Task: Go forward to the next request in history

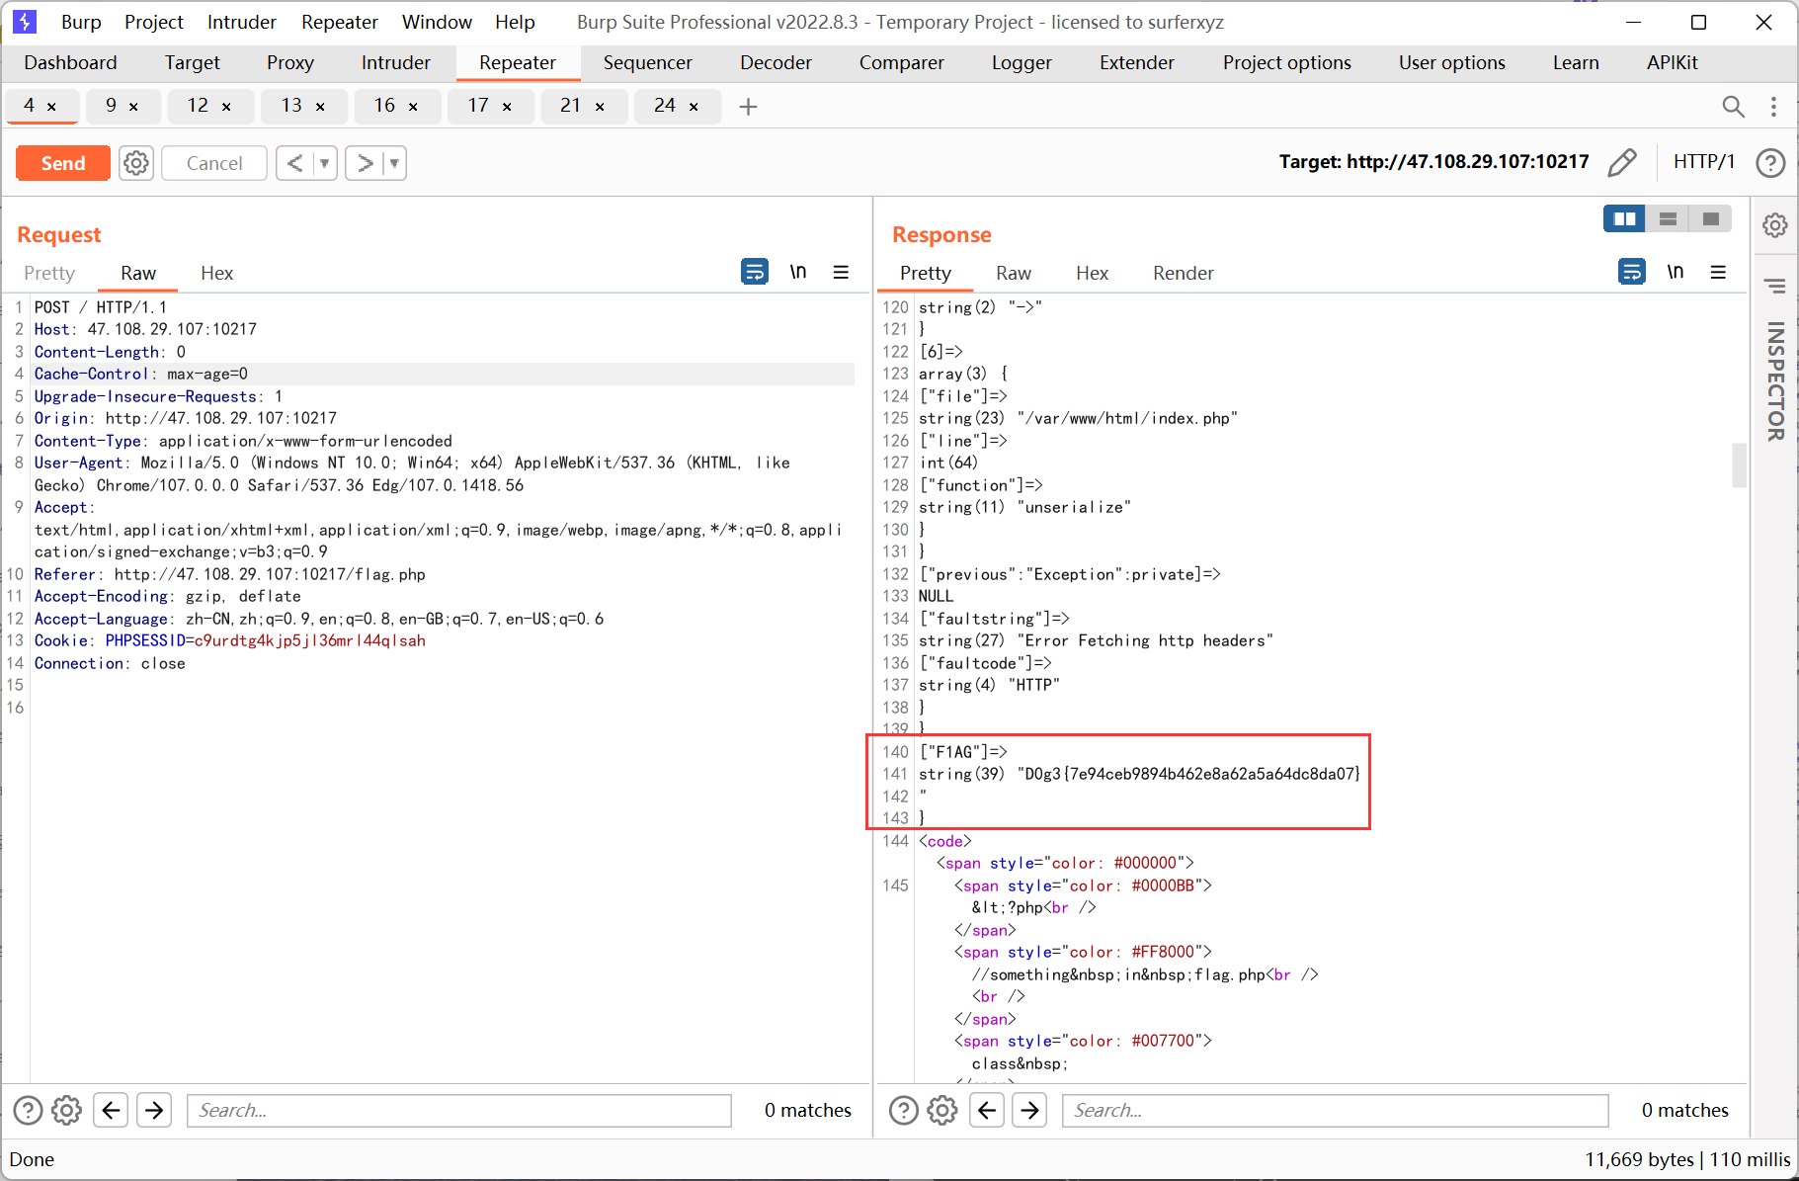Action: coord(365,163)
